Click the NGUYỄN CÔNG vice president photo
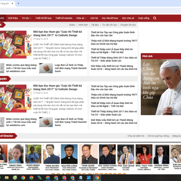Screen dimensions: 181x181 (69, 154)
